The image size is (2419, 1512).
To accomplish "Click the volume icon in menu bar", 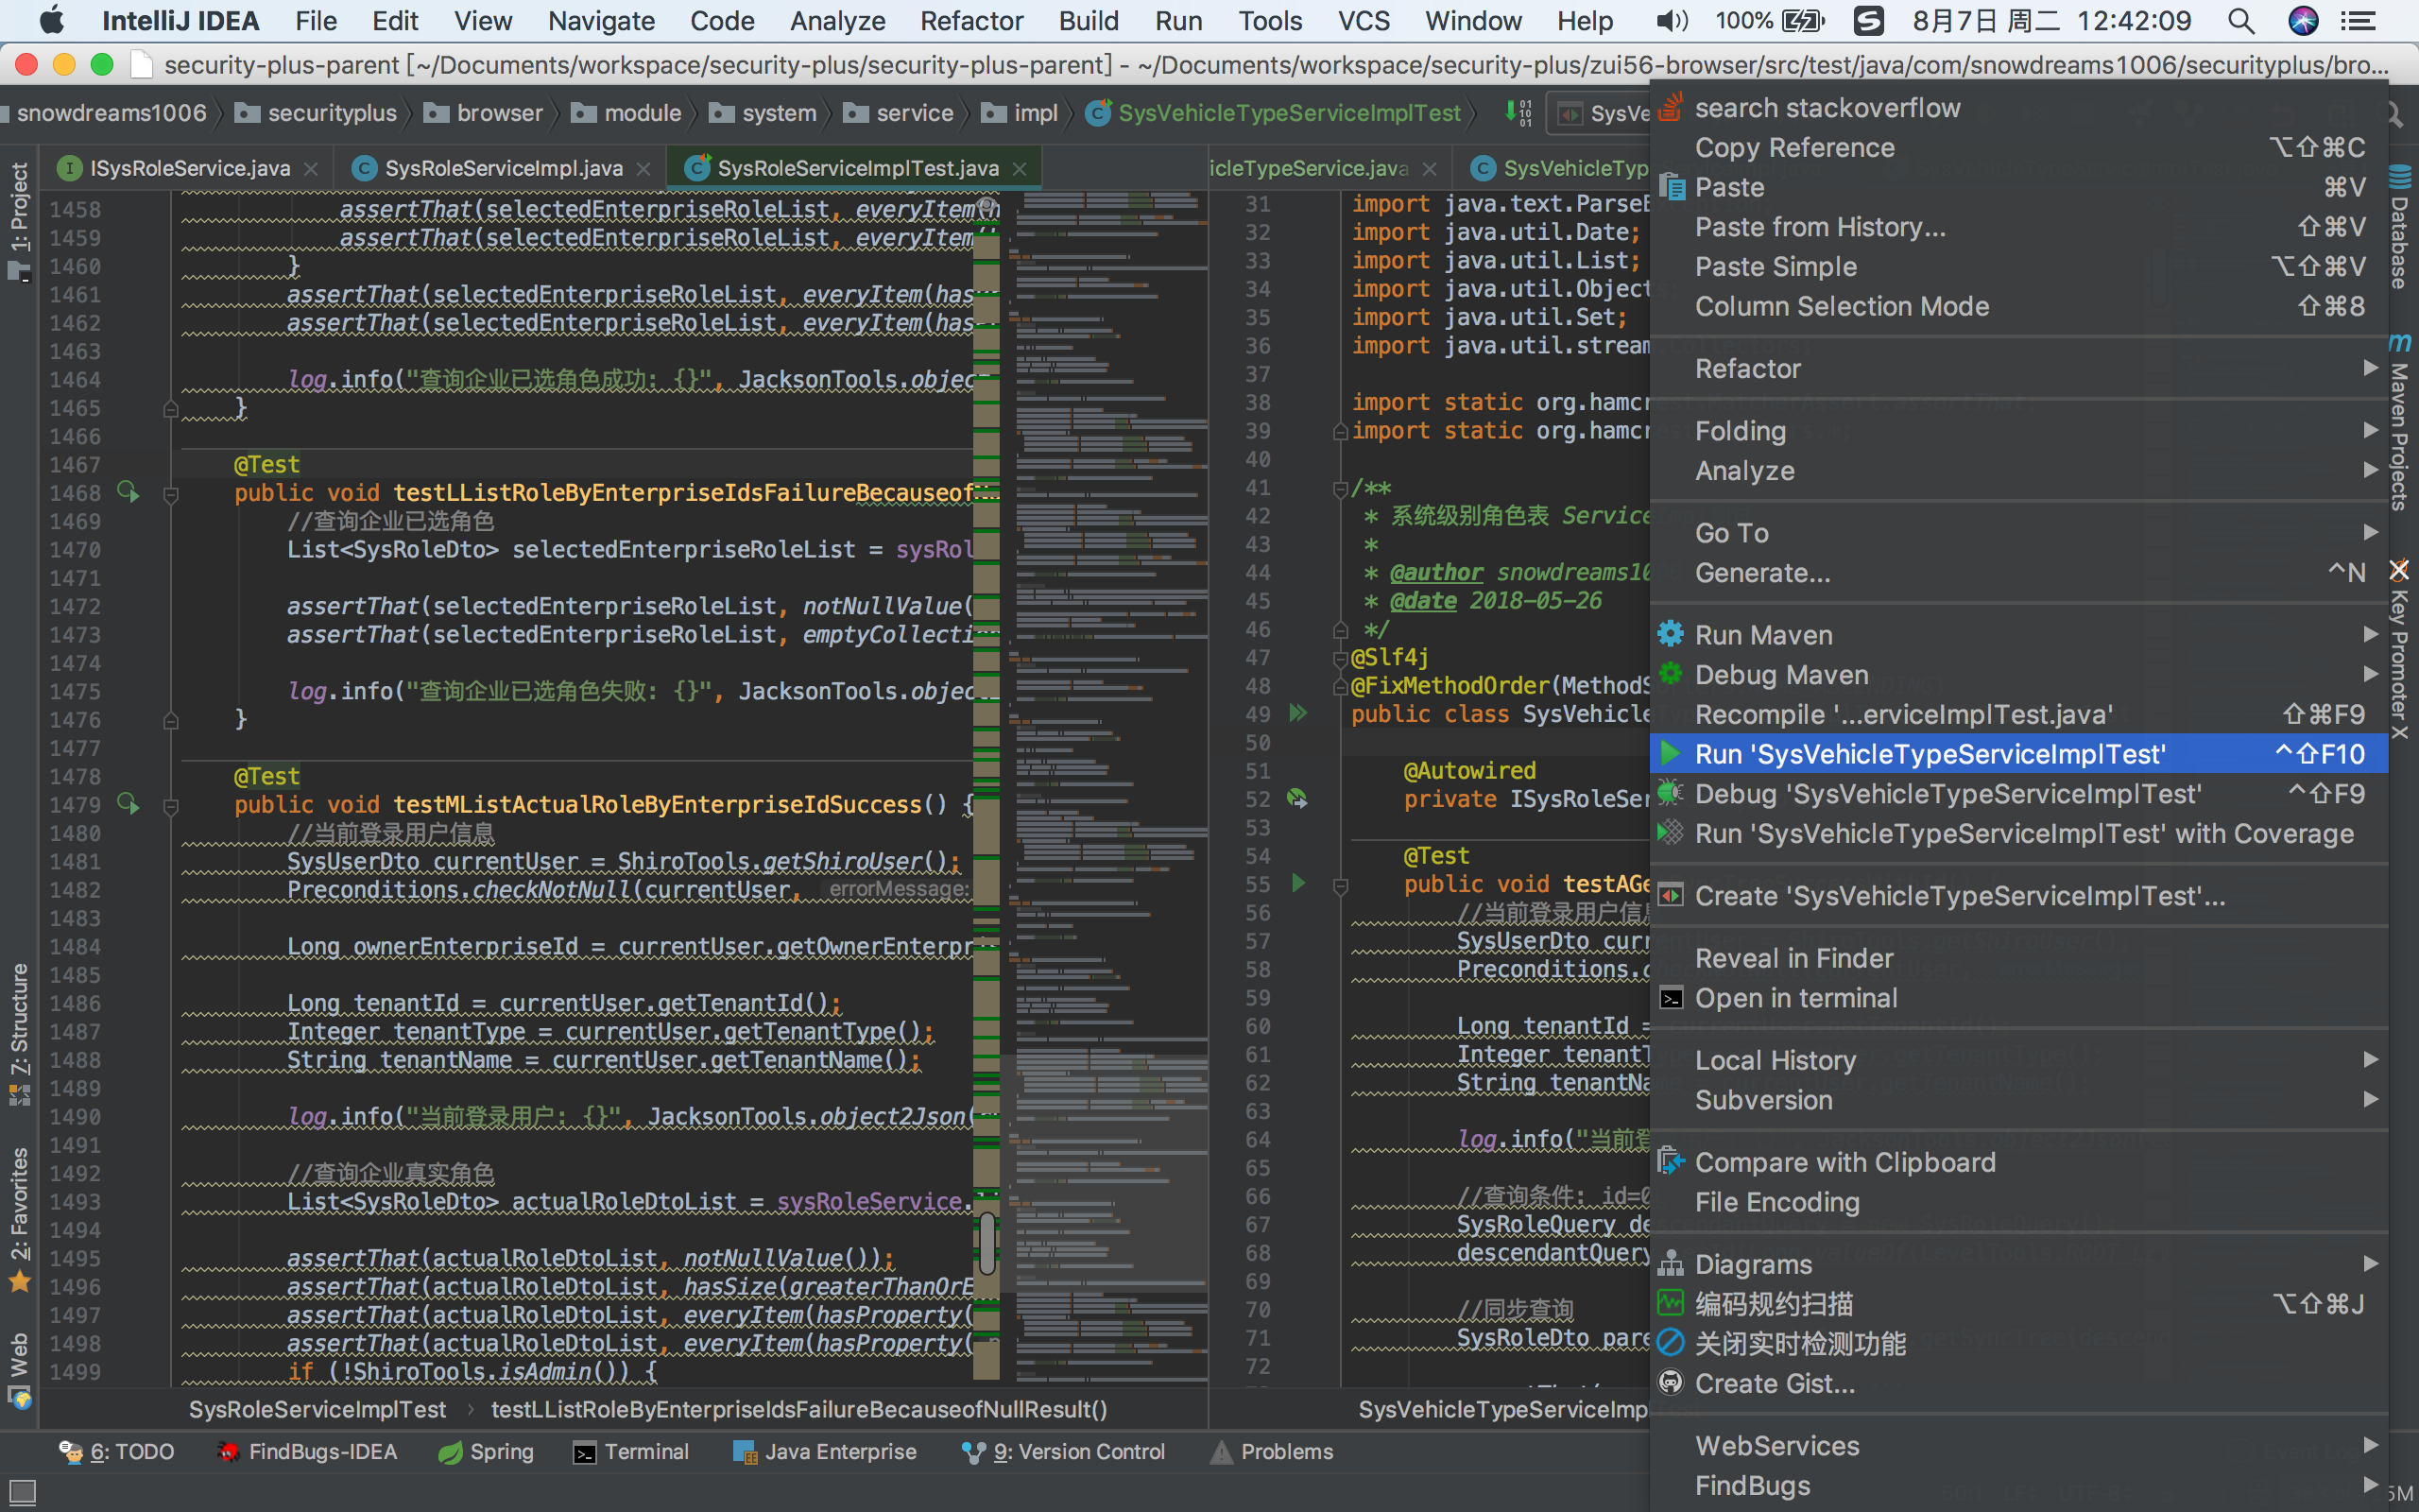I will tap(1671, 21).
